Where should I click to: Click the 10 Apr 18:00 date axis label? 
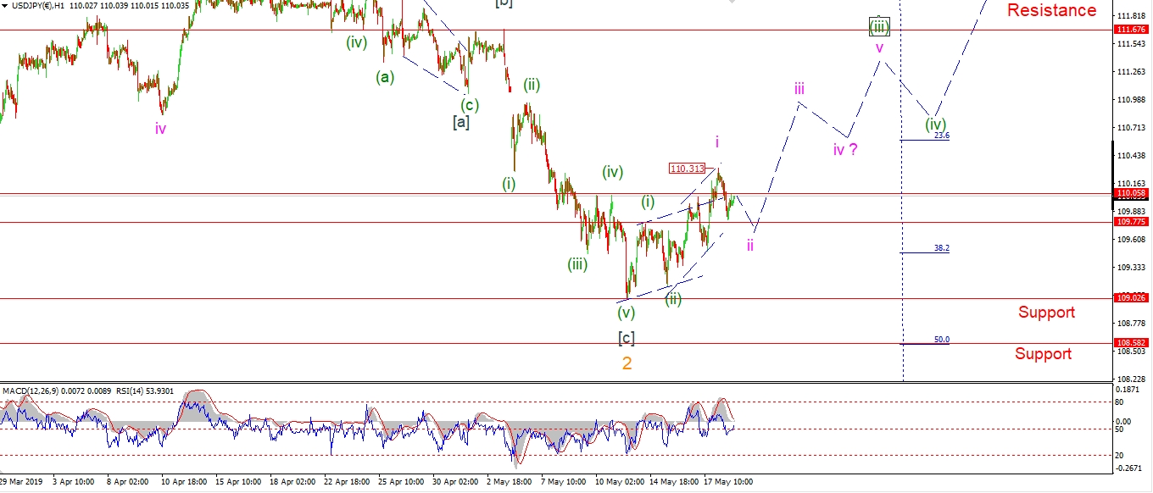186,481
